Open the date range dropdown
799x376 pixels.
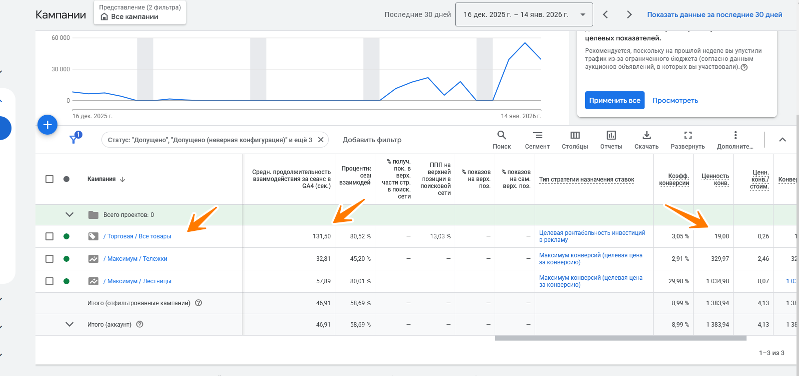[524, 14]
